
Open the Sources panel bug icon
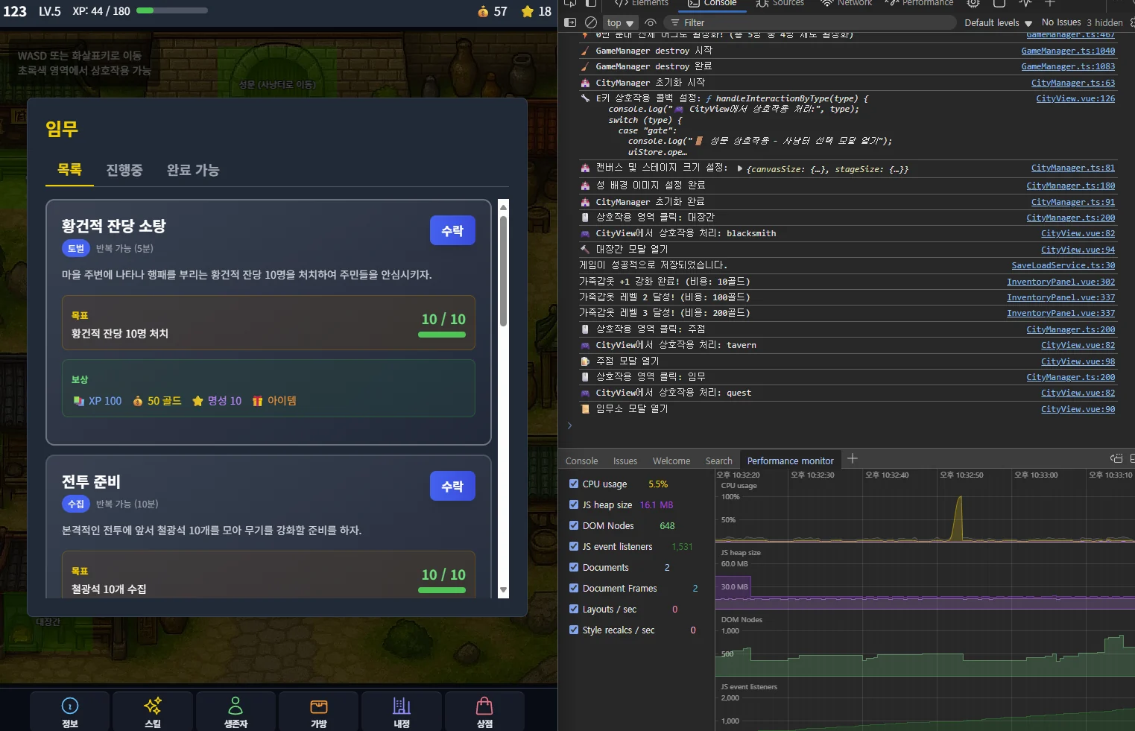[x=762, y=3]
